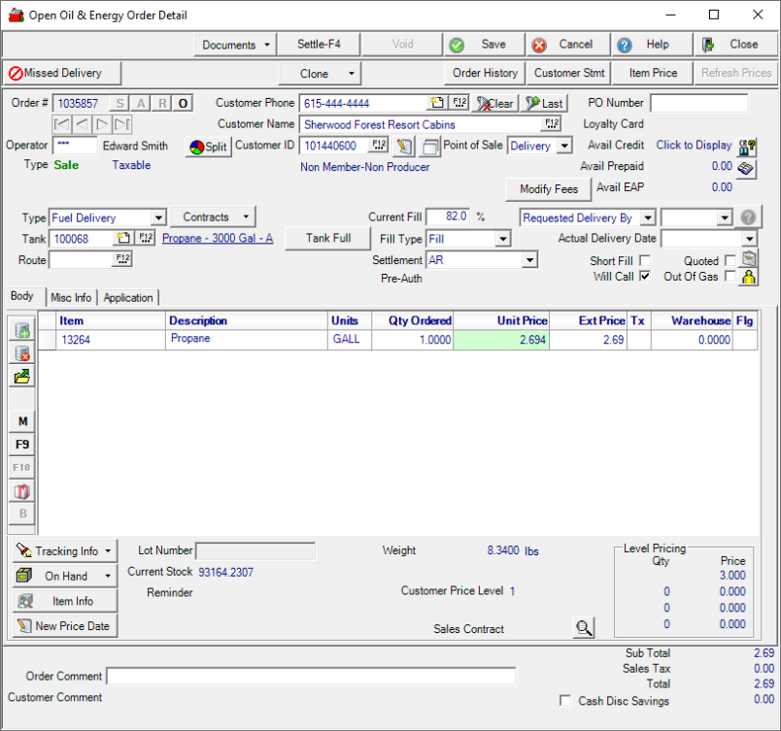Click the Out Of Gas person icon
This screenshot has width=781, height=731.
coord(749,278)
